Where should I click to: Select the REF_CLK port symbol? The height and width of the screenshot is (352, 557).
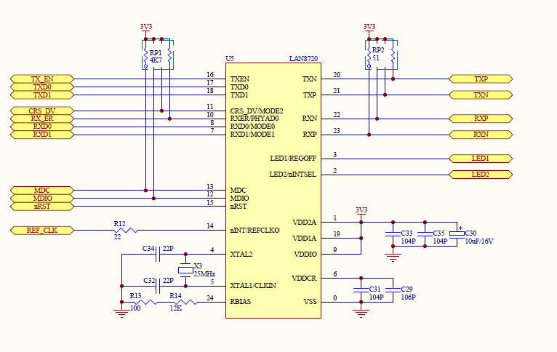(x=42, y=230)
